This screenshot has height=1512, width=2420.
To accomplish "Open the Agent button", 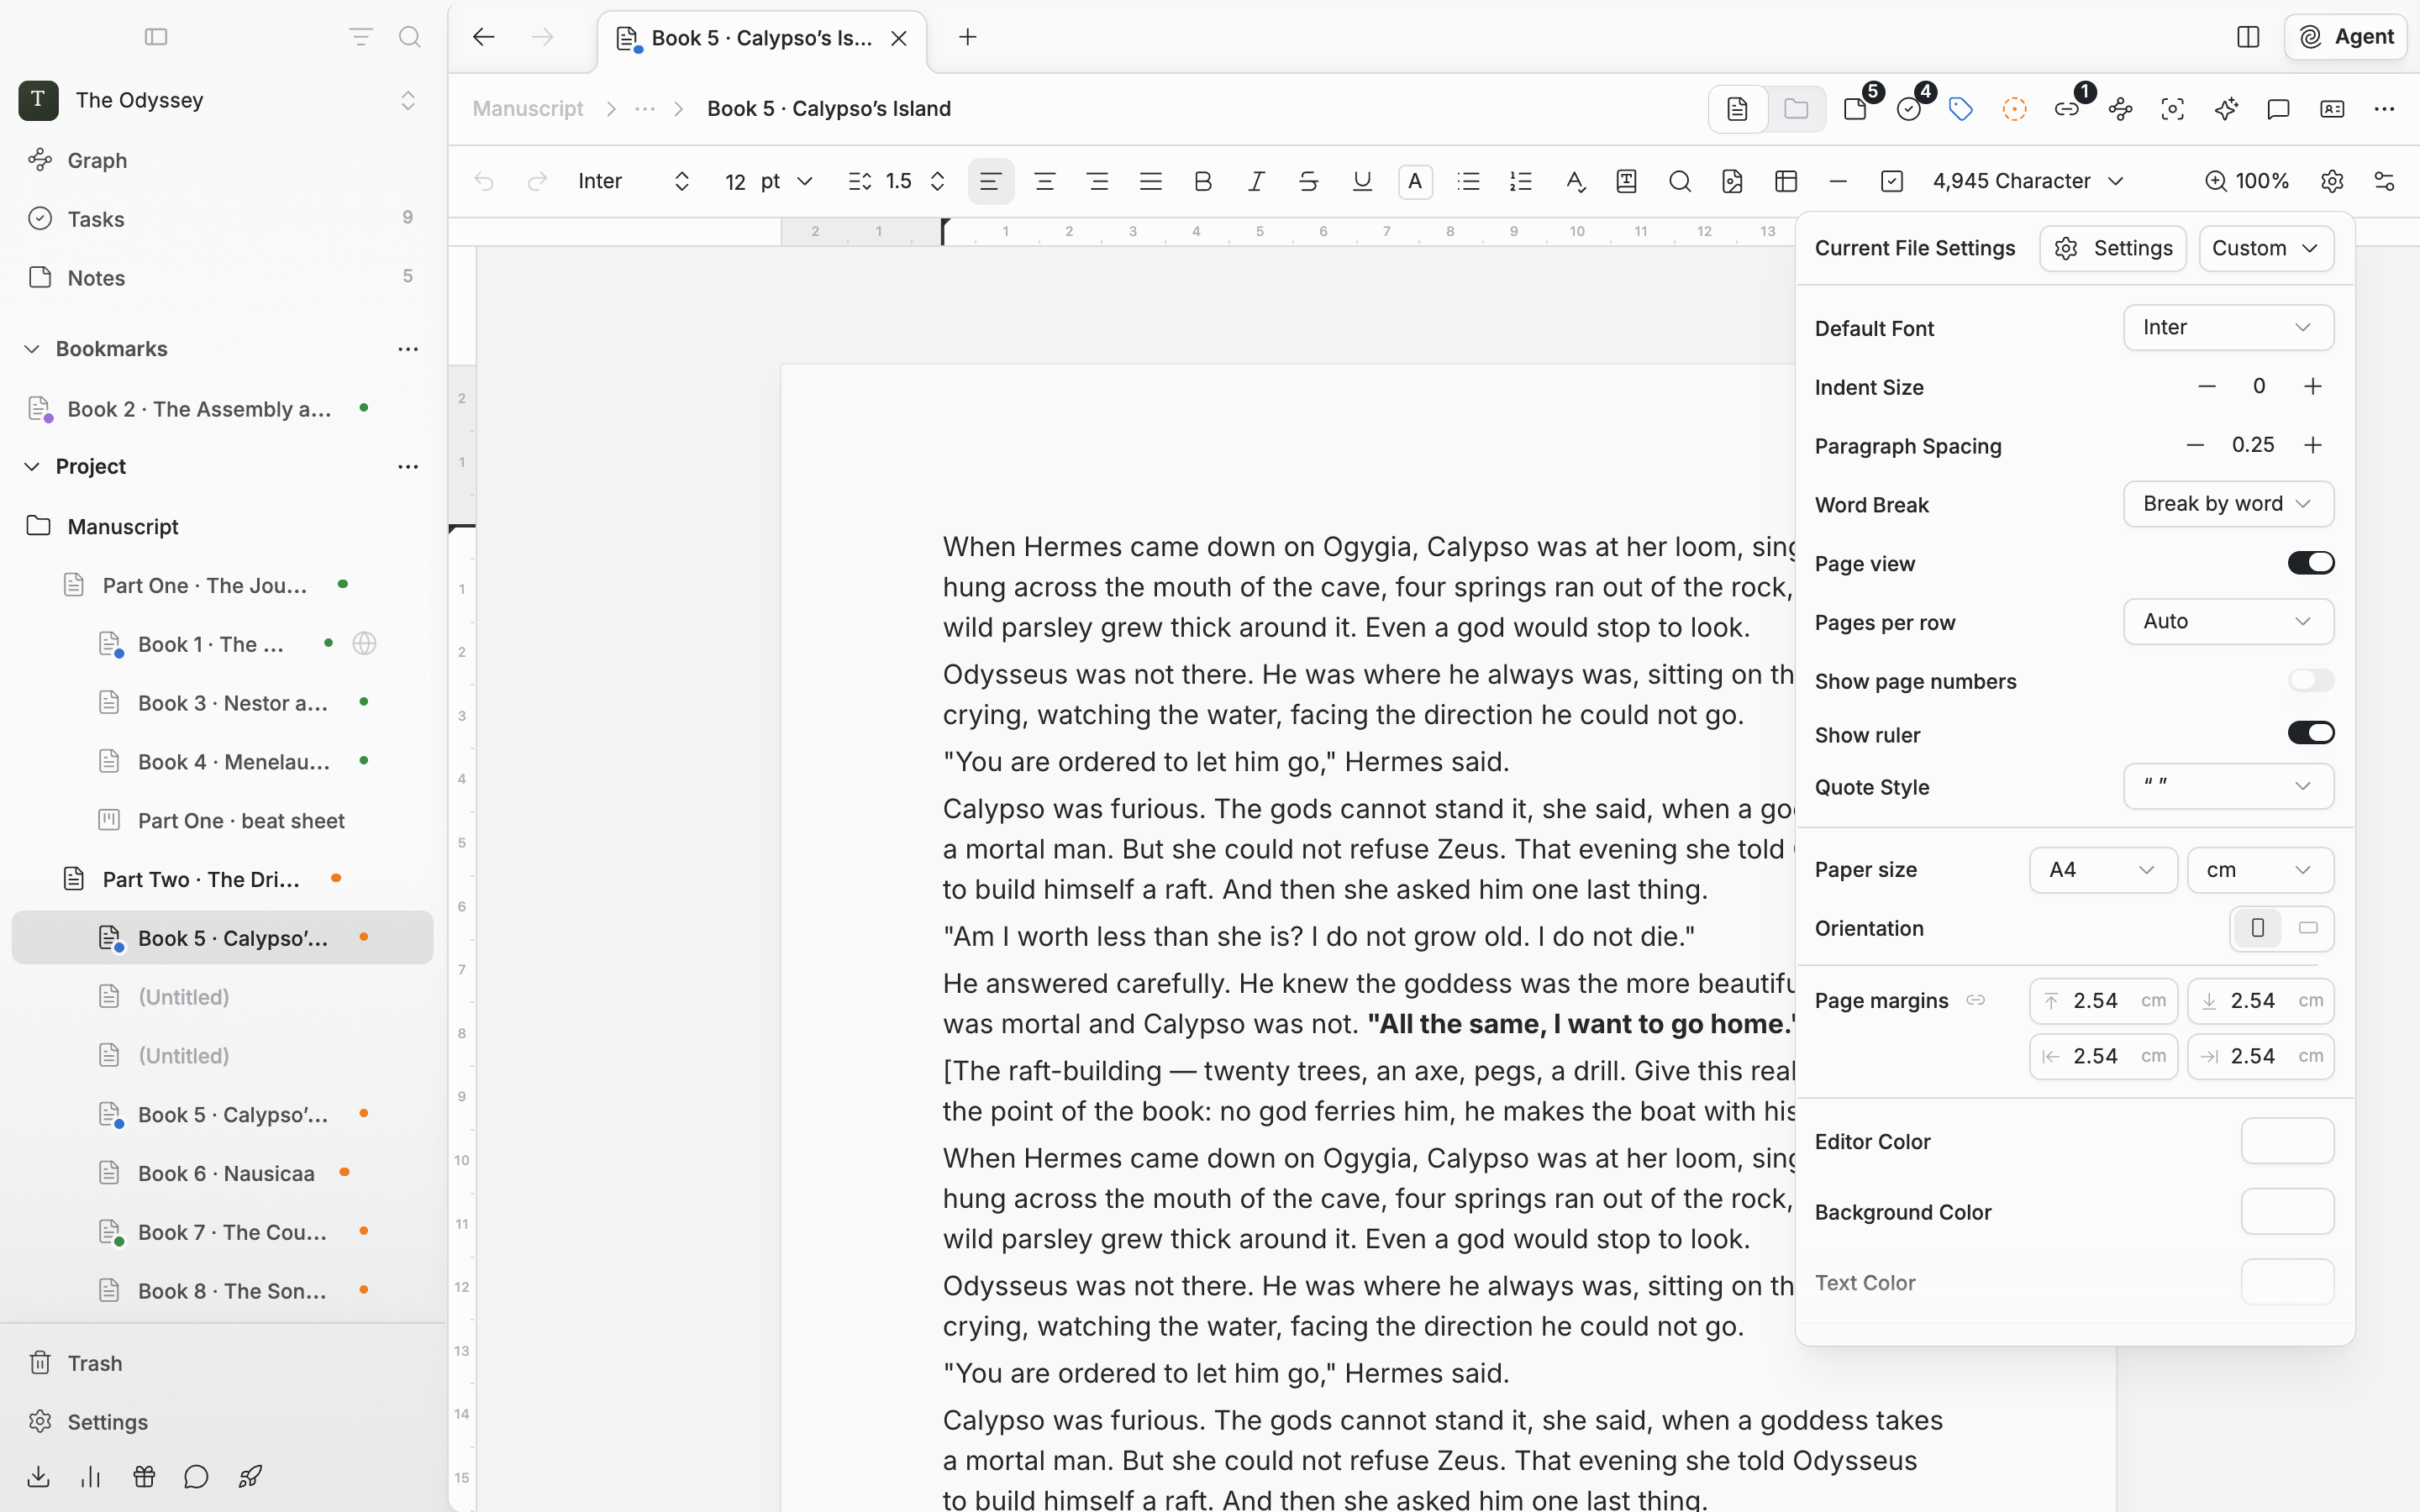I will 2346,37.
